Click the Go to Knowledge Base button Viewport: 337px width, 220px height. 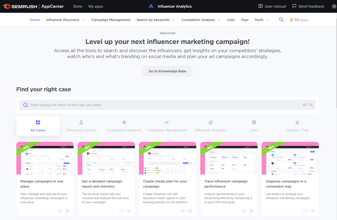tap(167, 71)
